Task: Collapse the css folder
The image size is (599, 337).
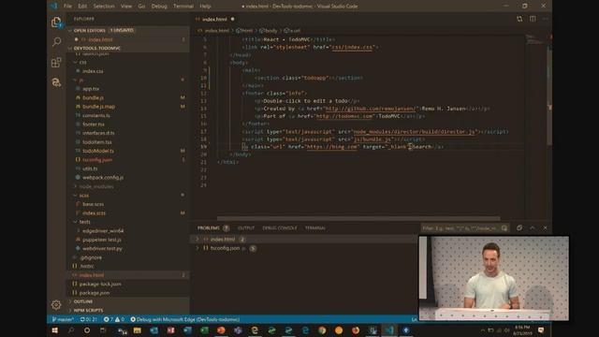Action: 83,63
